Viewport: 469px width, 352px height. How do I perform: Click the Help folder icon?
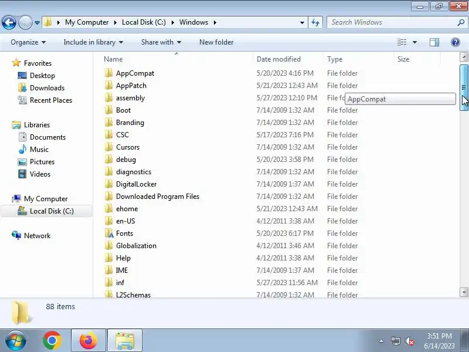tap(109, 258)
